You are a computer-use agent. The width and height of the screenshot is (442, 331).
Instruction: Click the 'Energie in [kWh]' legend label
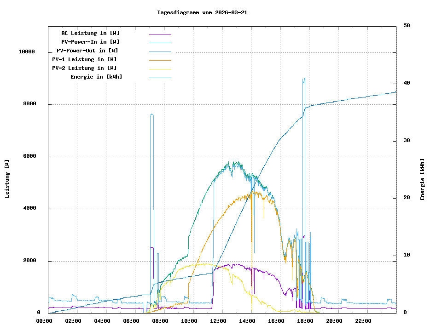(96, 77)
